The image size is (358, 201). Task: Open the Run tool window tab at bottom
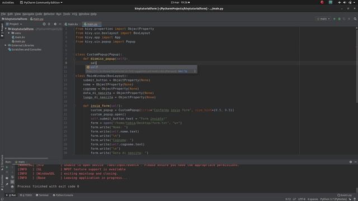(x=11, y=195)
